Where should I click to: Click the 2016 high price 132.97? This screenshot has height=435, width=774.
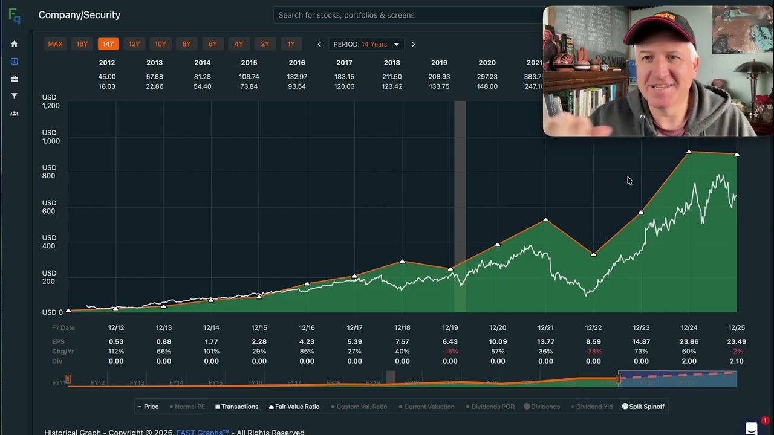point(297,77)
